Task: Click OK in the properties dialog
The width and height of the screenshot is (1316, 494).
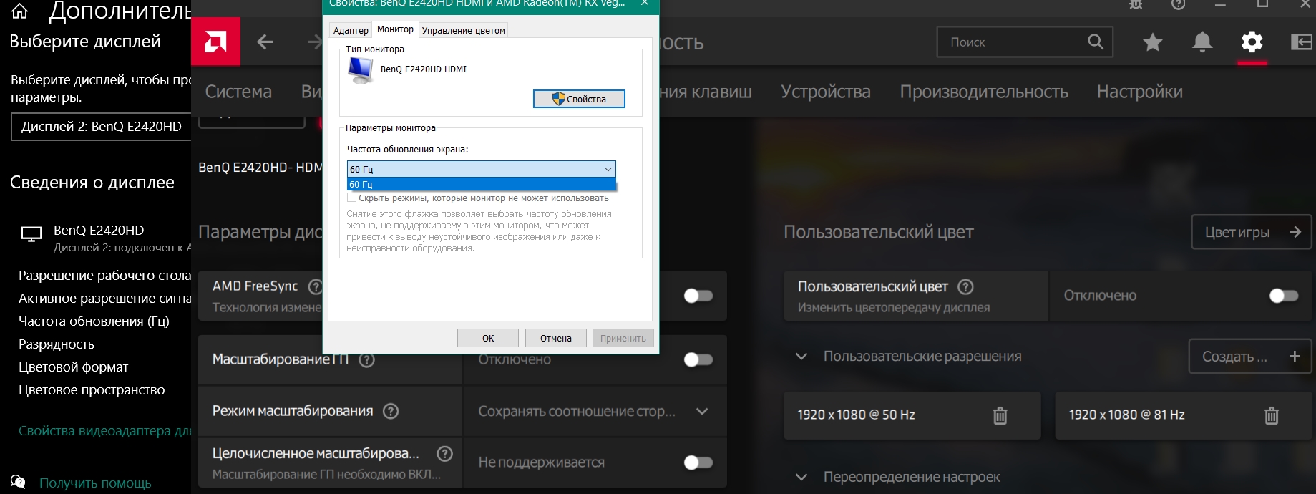Action: click(x=488, y=338)
